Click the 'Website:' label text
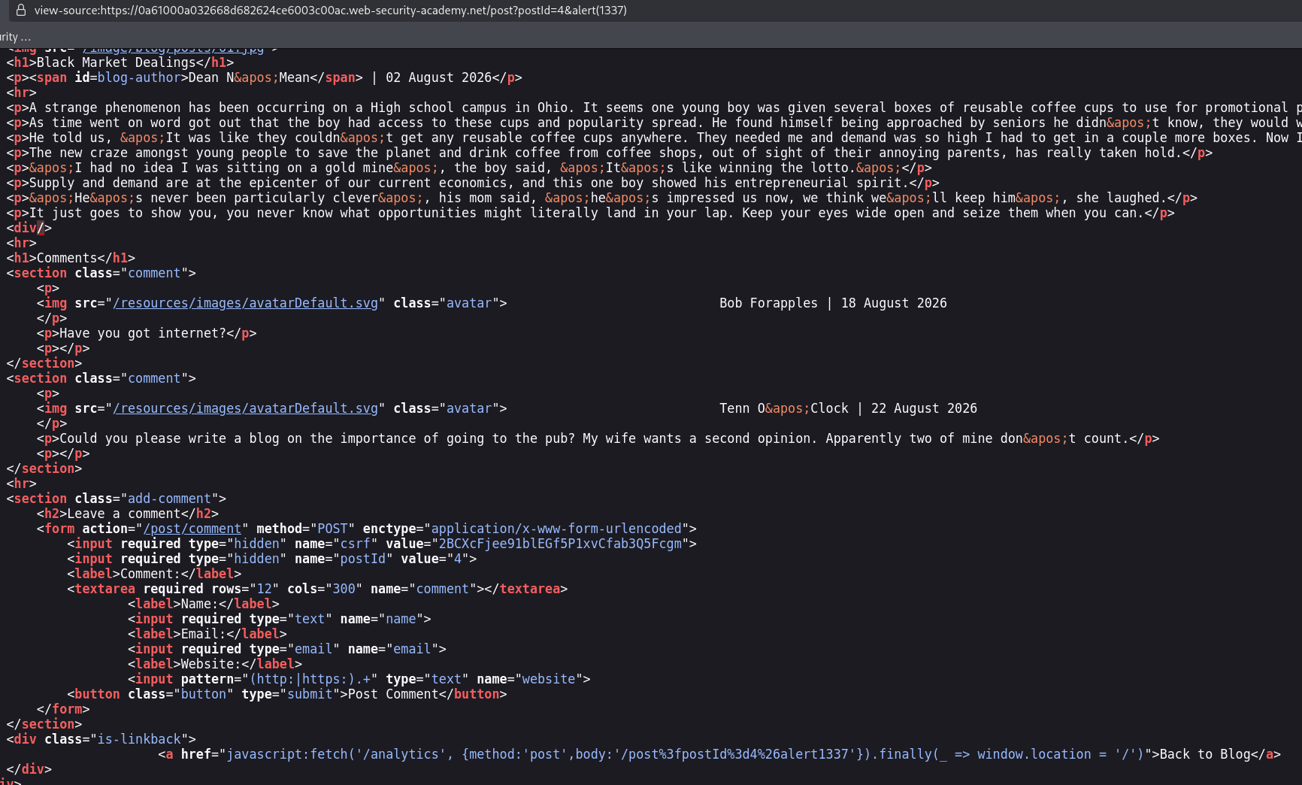Viewport: 1302px width, 785px height. click(x=211, y=664)
